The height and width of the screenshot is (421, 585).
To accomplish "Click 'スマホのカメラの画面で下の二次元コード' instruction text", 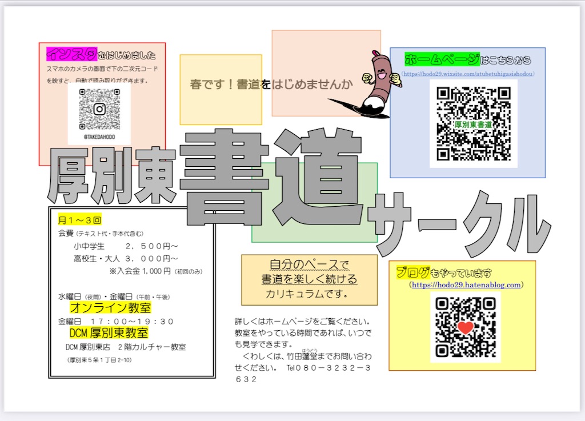I will point(102,69).
